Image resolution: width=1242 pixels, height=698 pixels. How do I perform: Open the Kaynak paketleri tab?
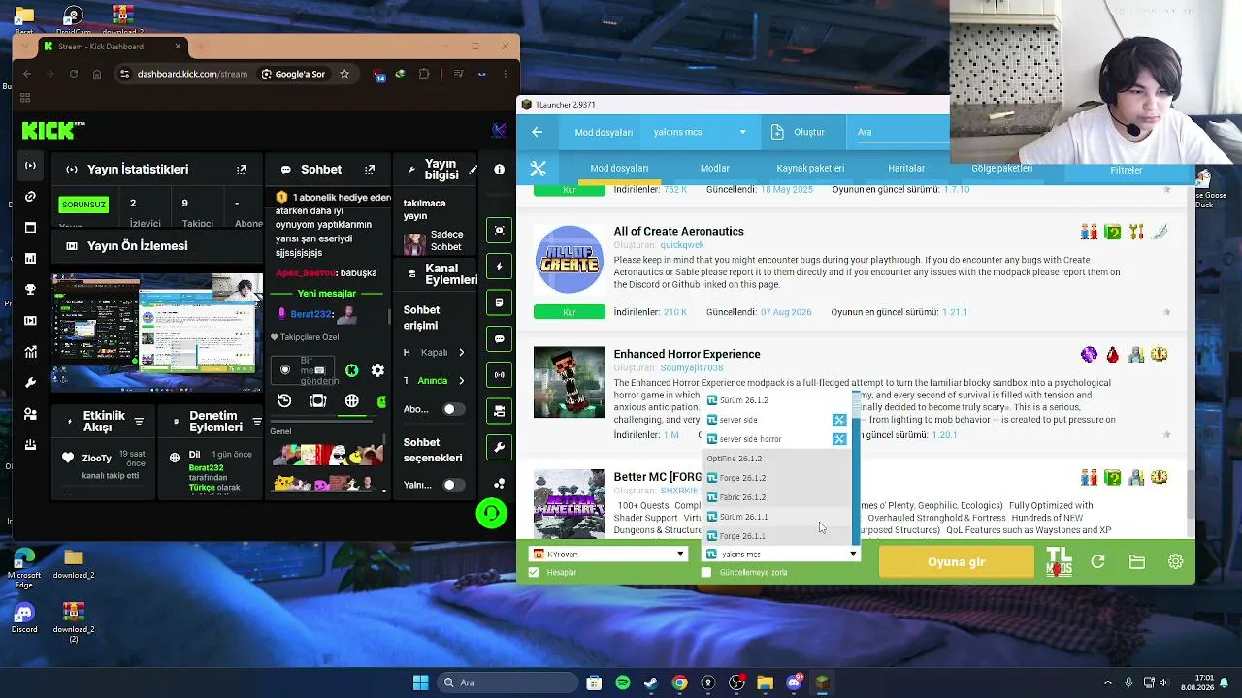(x=810, y=169)
